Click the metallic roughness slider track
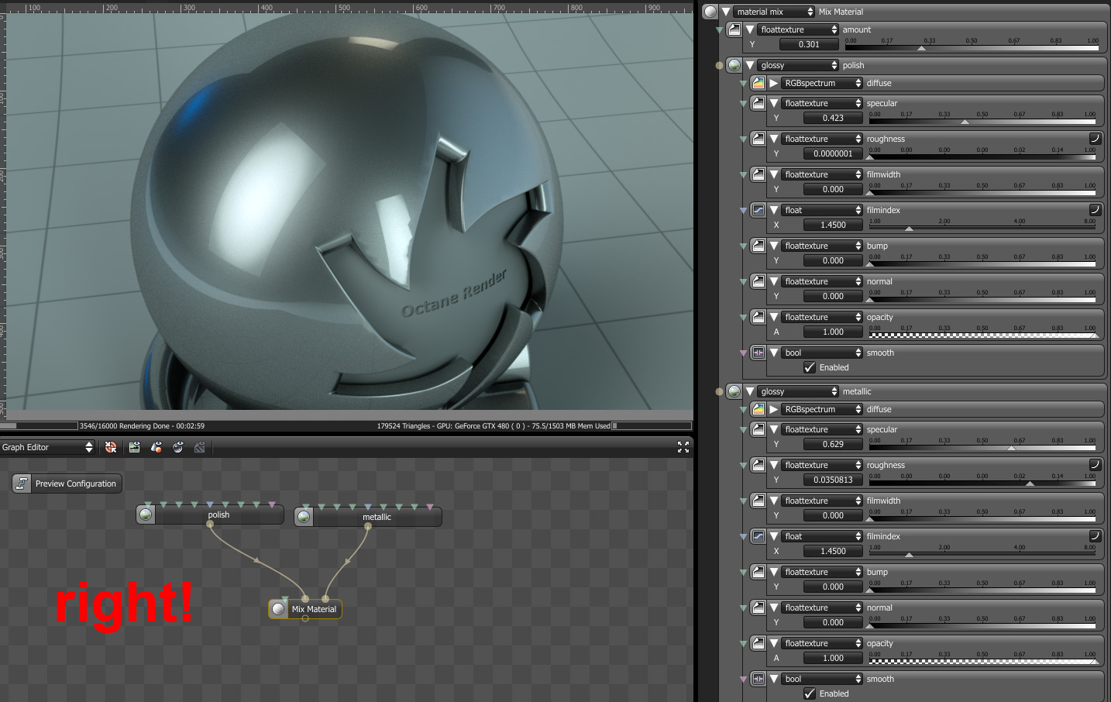Image resolution: width=1111 pixels, height=702 pixels. click(x=983, y=483)
